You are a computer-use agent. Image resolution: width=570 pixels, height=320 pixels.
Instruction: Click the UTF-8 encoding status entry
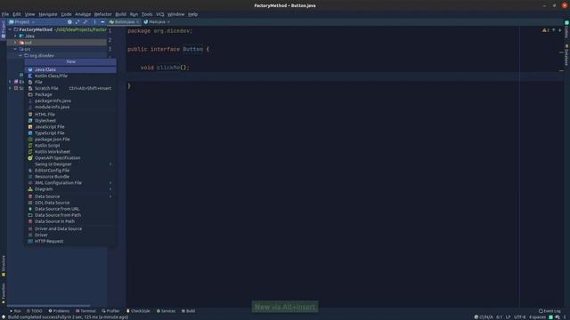520,317
